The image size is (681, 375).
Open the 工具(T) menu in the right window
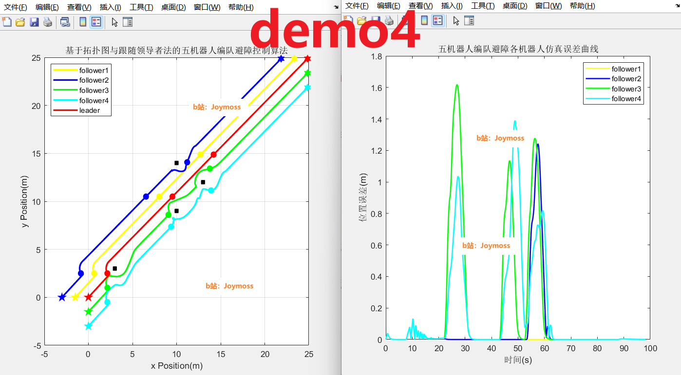coord(483,6)
